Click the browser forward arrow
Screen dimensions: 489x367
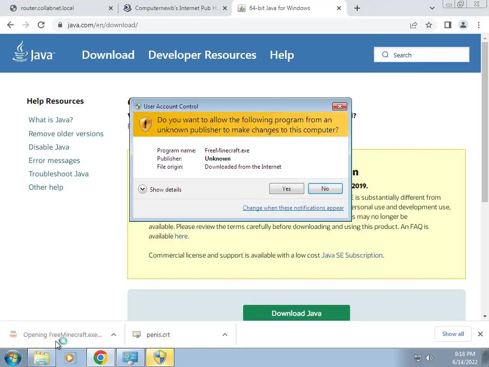point(26,25)
